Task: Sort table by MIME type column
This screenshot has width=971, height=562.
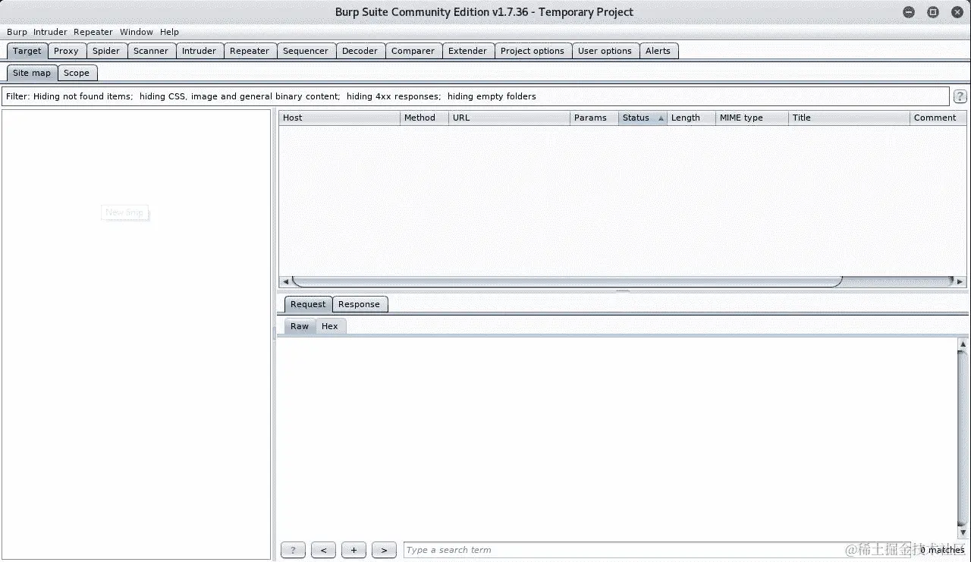Action: [752, 118]
